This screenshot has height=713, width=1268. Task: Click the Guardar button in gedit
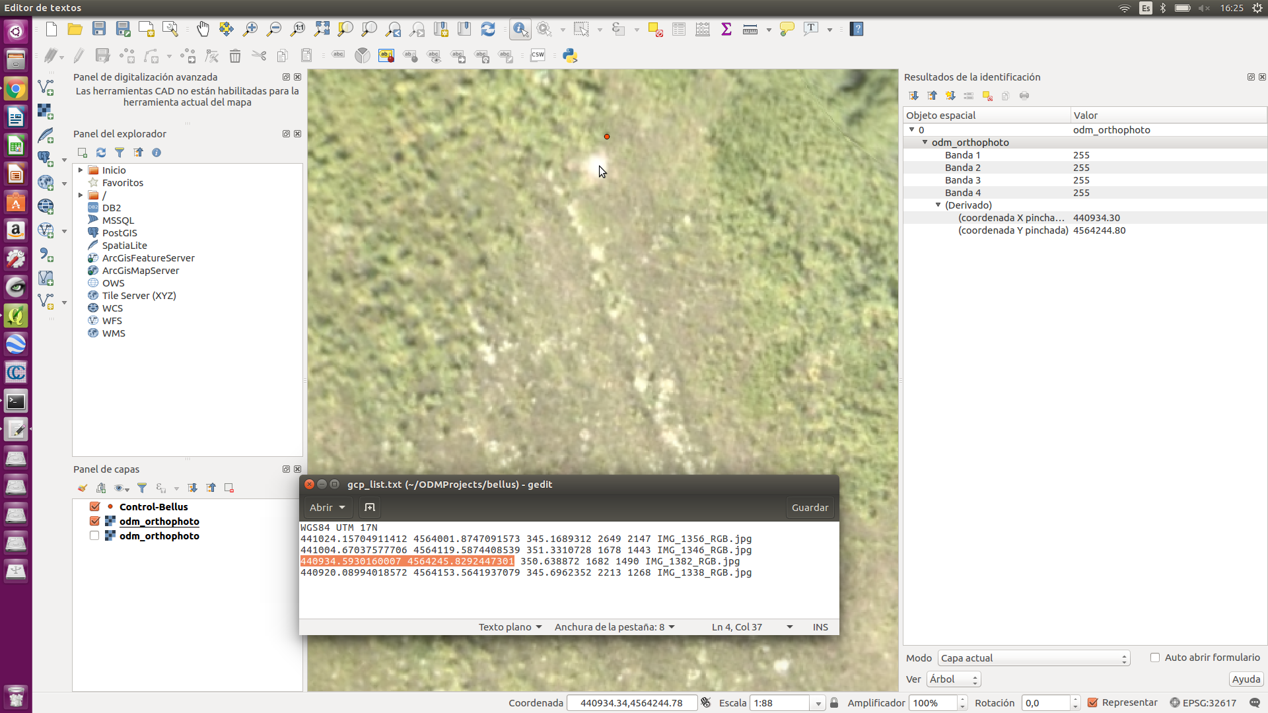click(x=810, y=508)
